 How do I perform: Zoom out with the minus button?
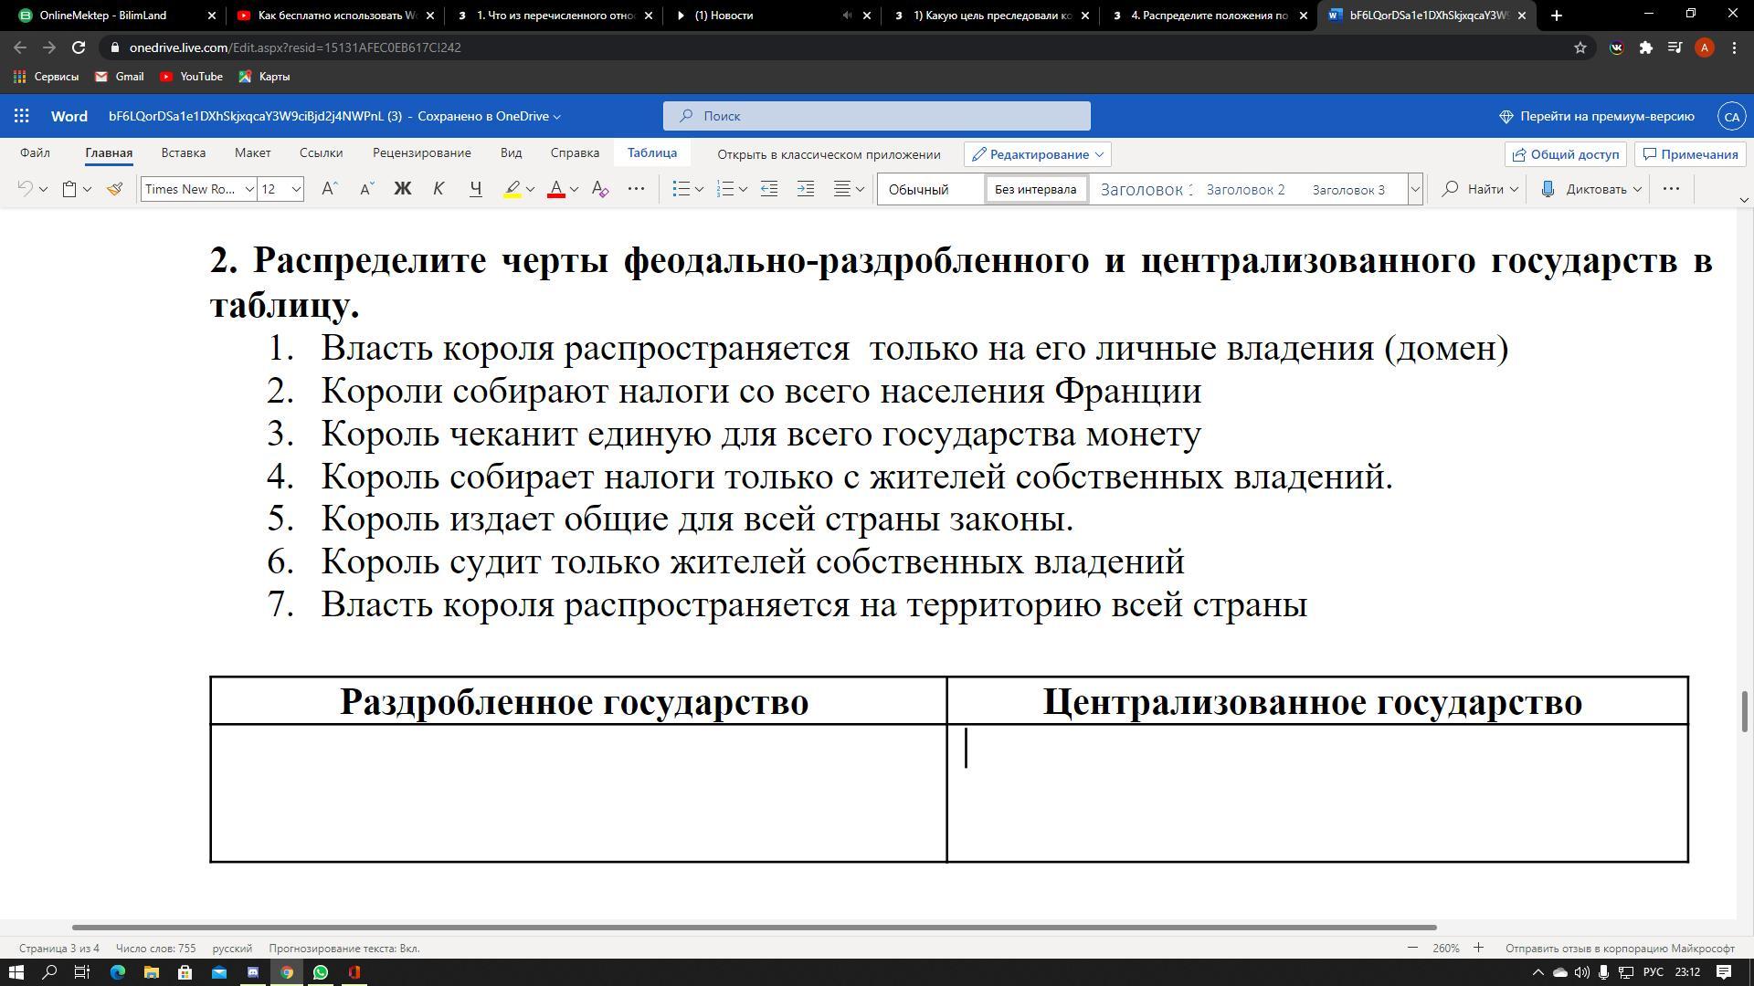click(x=1412, y=948)
